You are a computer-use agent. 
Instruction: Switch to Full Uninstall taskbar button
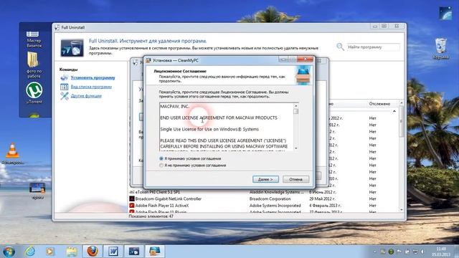134,251
